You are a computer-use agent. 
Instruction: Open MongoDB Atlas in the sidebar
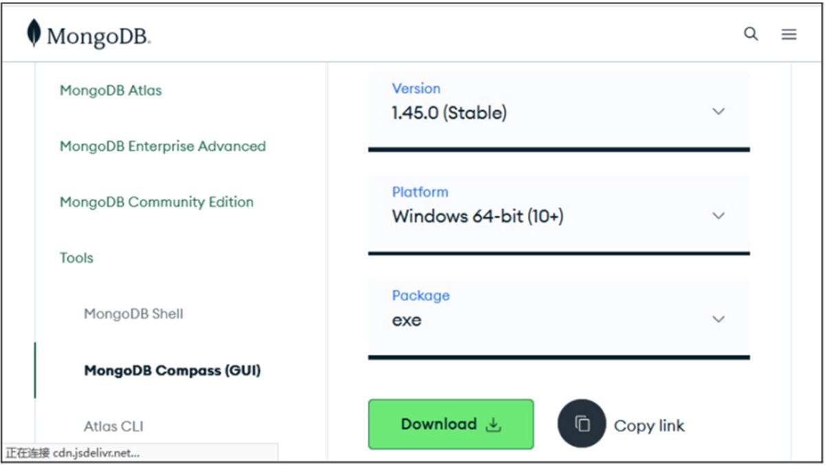coord(111,90)
